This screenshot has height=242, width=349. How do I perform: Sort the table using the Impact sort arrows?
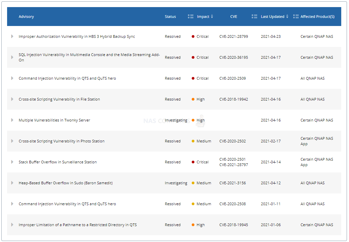click(212, 17)
